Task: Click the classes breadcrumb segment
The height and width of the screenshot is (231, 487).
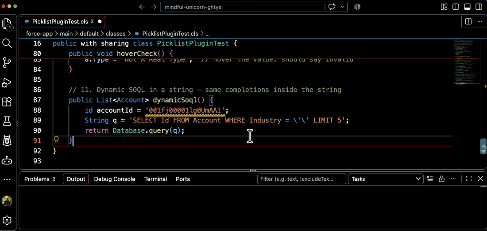Action: [116, 34]
